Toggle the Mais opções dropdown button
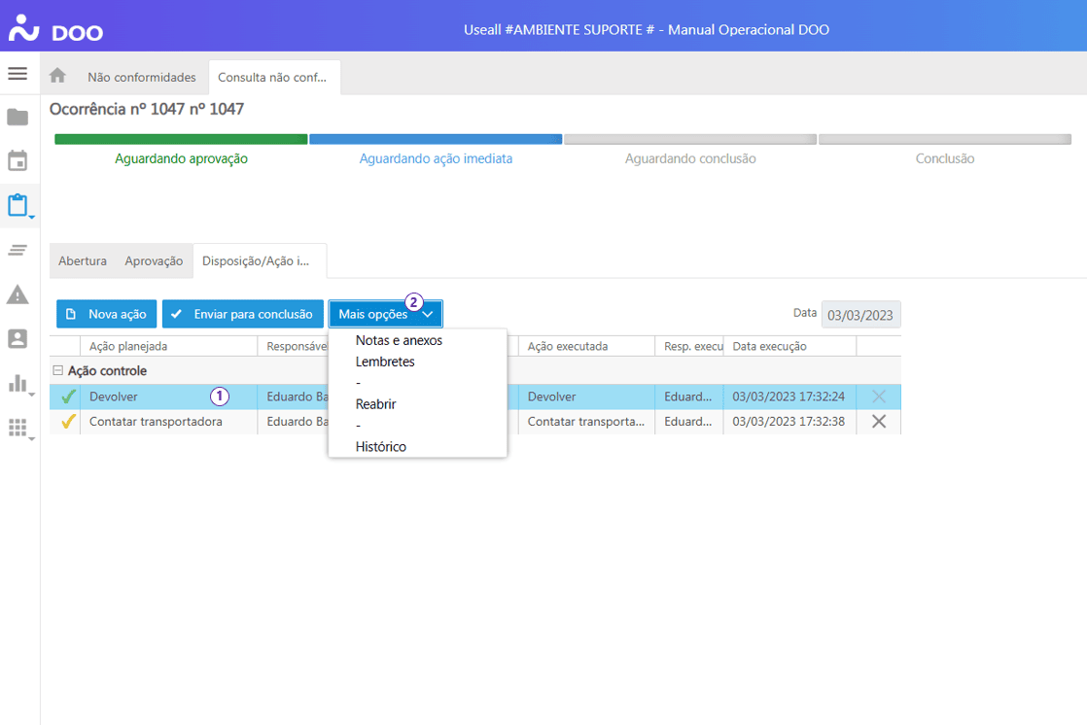This screenshot has width=1087, height=725. pos(385,314)
